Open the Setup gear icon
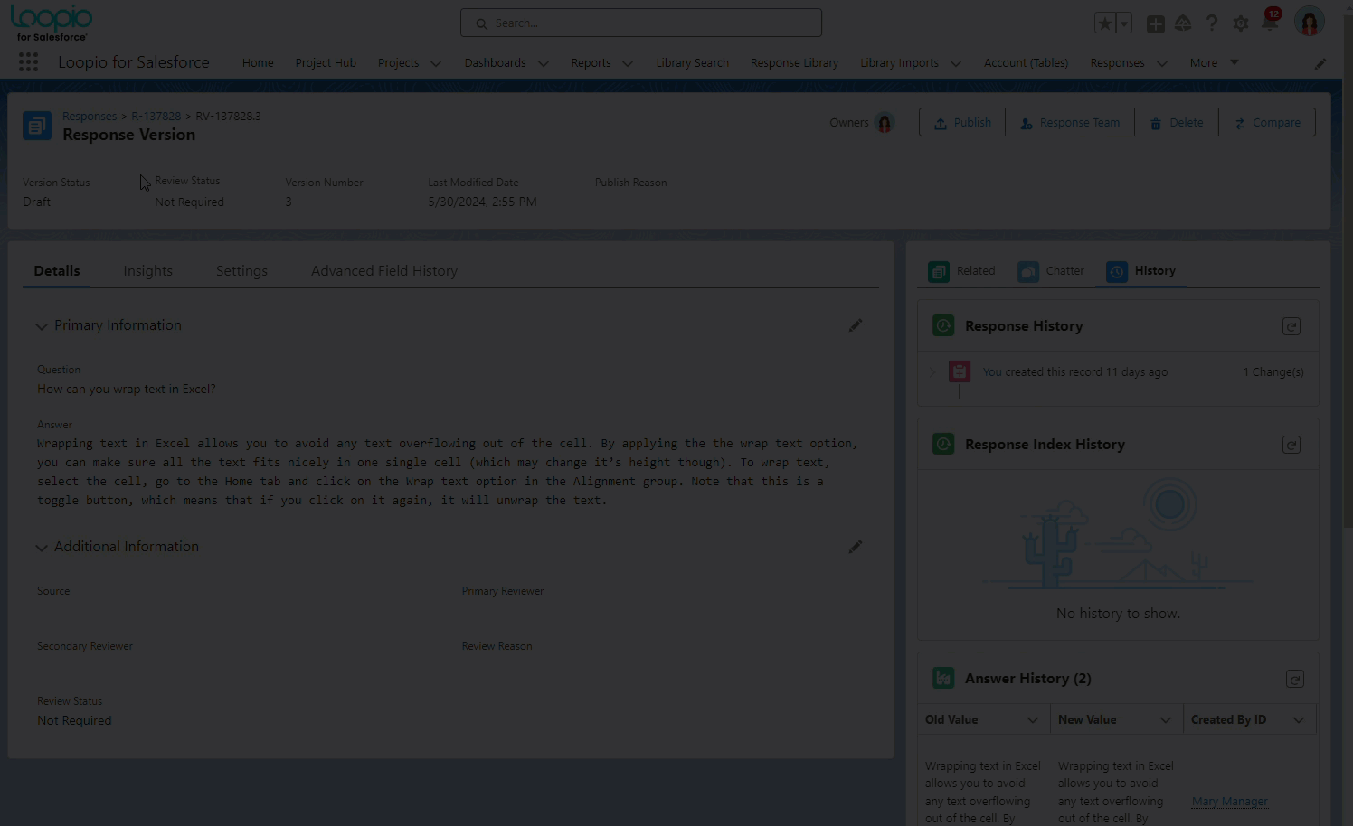The height and width of the screenshot is (826, 1353). 1241,23
